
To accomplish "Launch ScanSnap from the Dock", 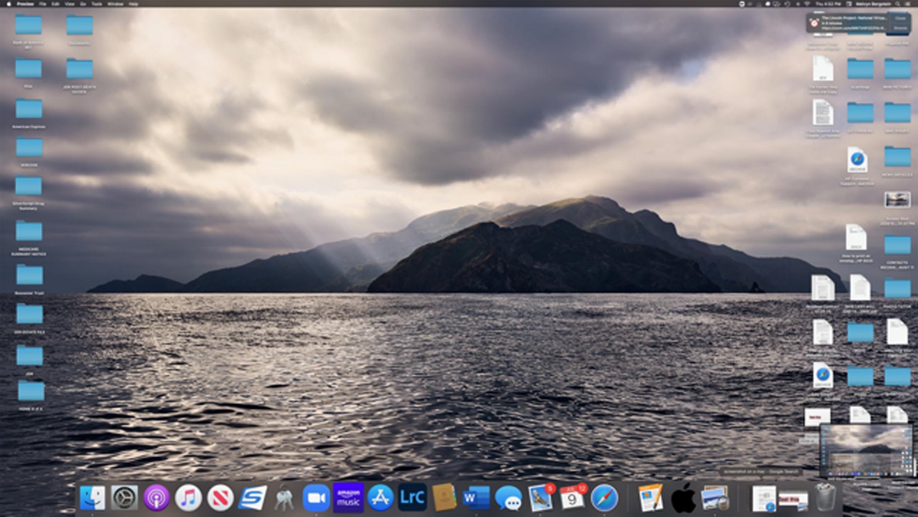I will 252,498.
